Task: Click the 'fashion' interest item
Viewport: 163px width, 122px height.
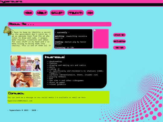Action: (x=53, y=63)
